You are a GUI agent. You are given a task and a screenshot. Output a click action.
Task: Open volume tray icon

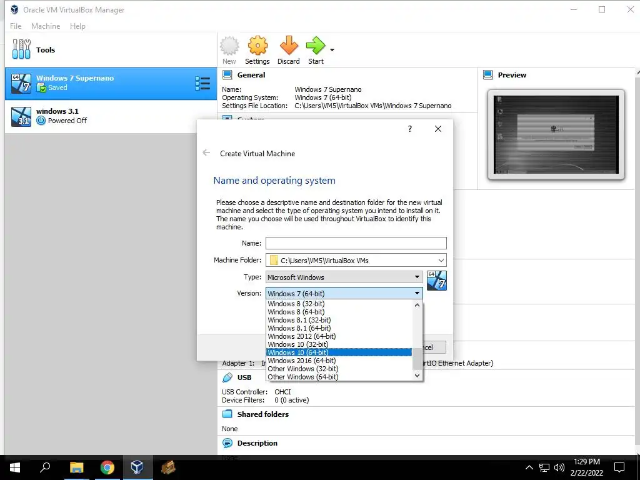[x=559, y=467]
